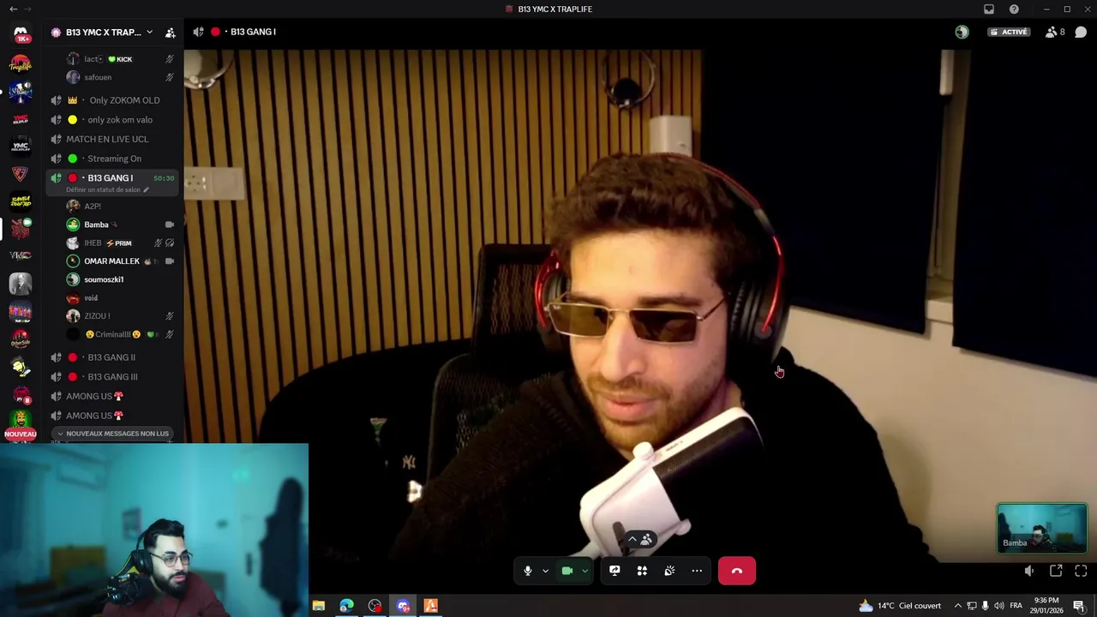Screen dimensions: 1097x617
Task: Open the MATCH EN LIVE UCL channel
Action: (114, 139)
